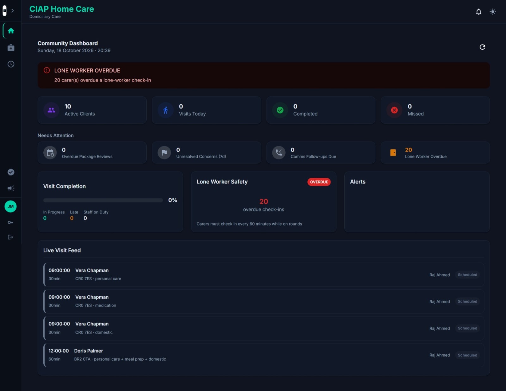The image size is (506, 391).
Task: Click the date Sunday, 18 October 2026
Action: point(65,51)
